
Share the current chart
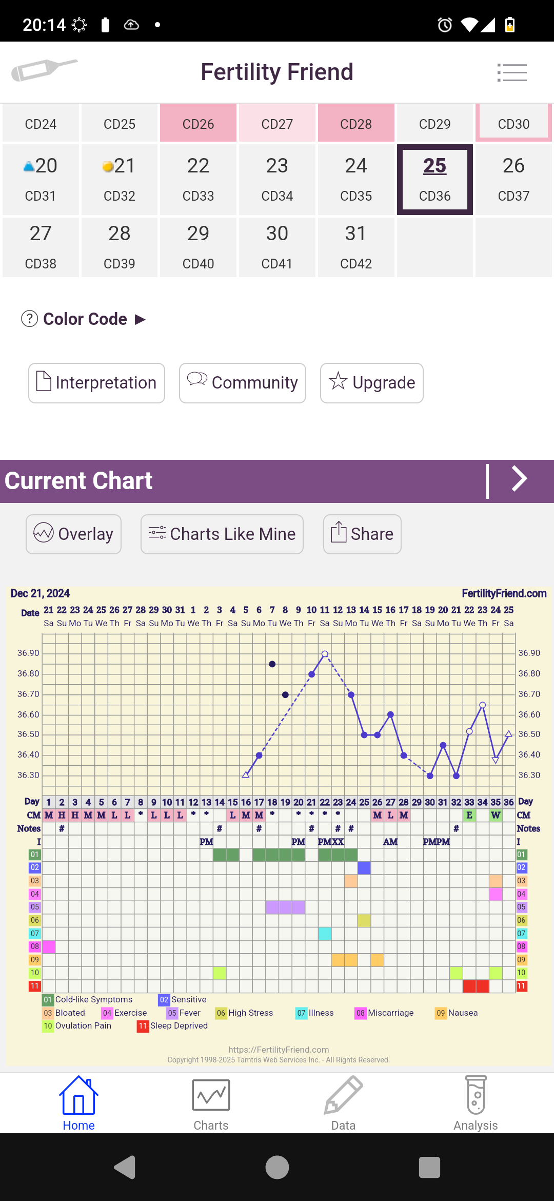tap(362, 534)
